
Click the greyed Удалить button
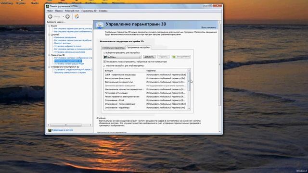[x=164, y=57]
